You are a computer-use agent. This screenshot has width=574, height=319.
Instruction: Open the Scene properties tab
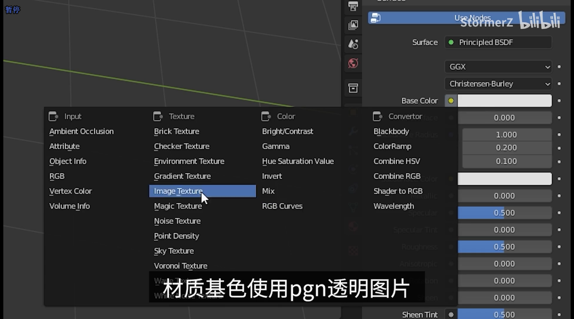(353, 44)
